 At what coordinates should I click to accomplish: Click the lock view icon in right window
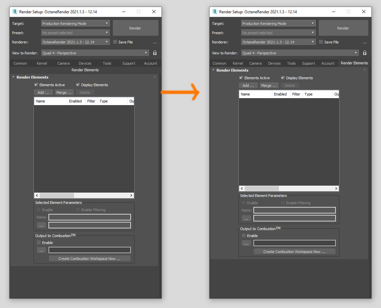[x=364, y=53]
